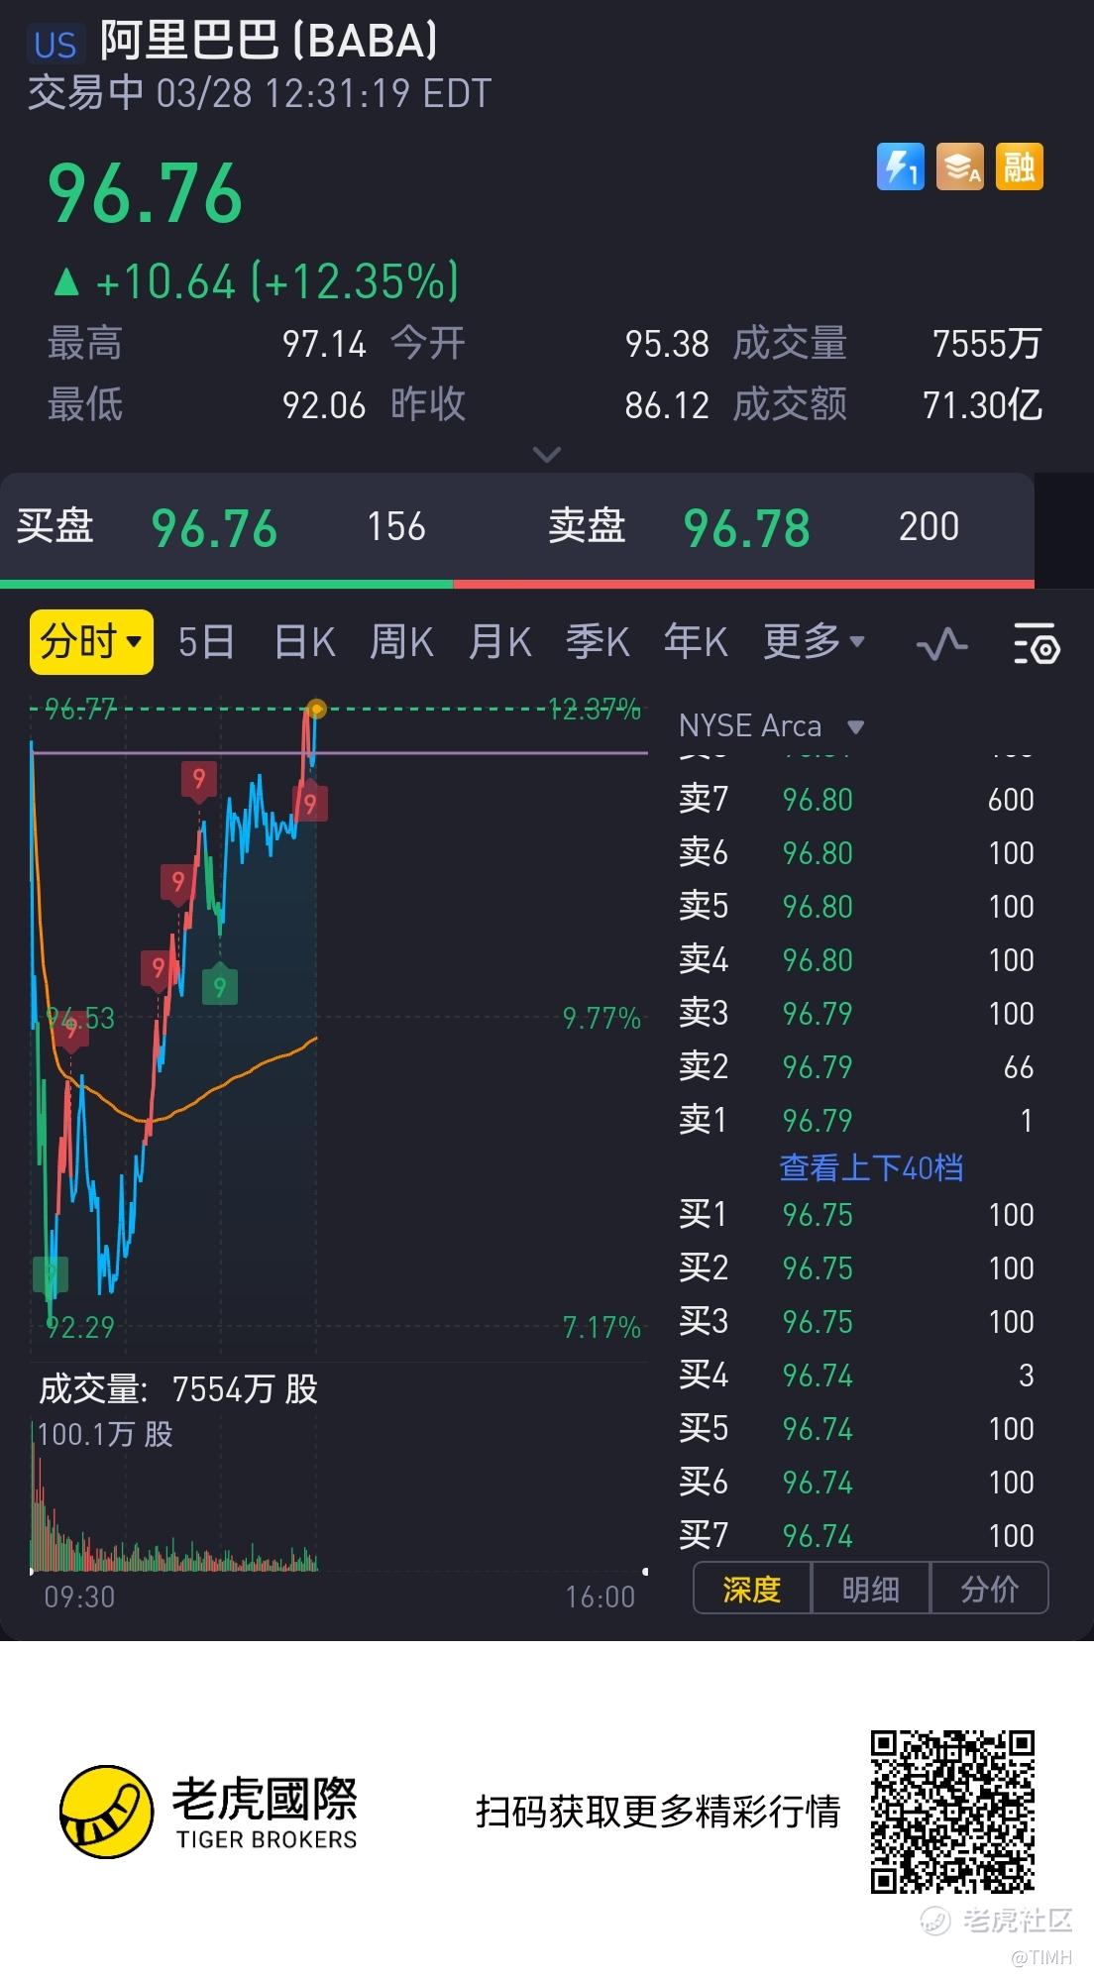Tap the 成交量 7555万 value

tap(987, 344)
